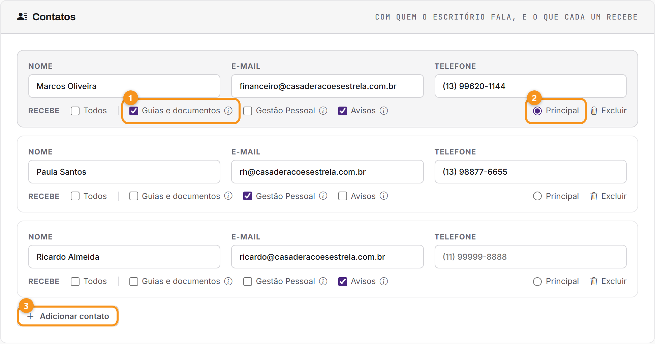Click the RECEBE label in Marcos Oliveira row
The width and height of the screenshot is (655, 344).
44,111
